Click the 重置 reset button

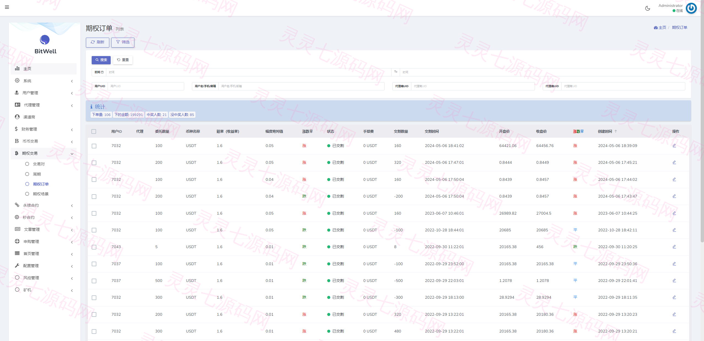coord(123,60)
